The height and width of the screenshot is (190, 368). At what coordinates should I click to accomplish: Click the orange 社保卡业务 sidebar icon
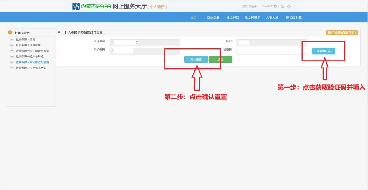tap(10, 33)
